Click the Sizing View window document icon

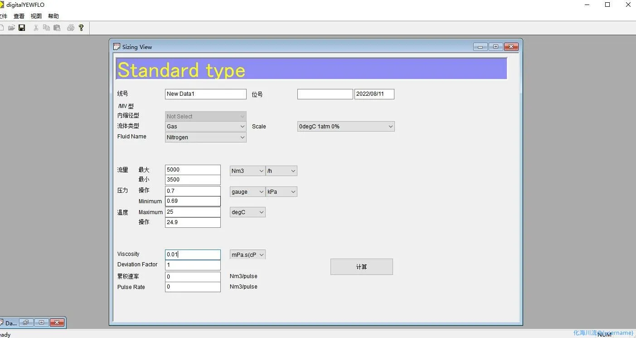click(x=117, y=47)
